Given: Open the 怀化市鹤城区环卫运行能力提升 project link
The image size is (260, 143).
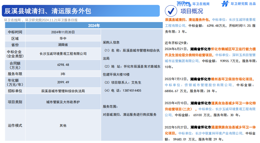Looking at the screenshot, I should (210, 52).
